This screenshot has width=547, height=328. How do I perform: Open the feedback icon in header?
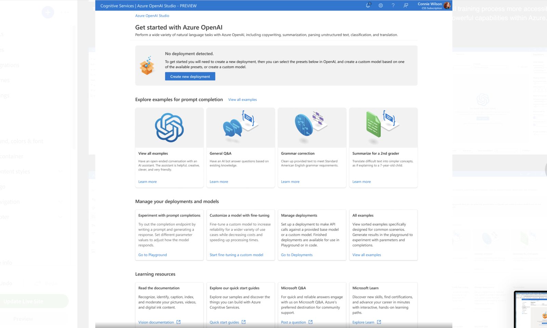click(x=406, y=5)
